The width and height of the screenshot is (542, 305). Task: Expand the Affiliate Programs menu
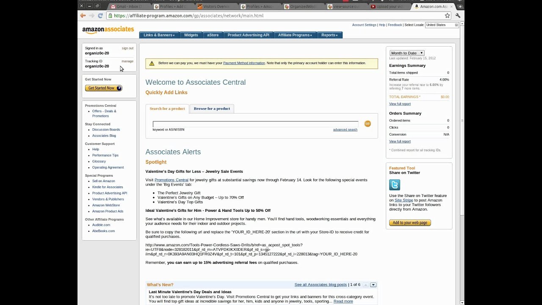tap(295, 35)
